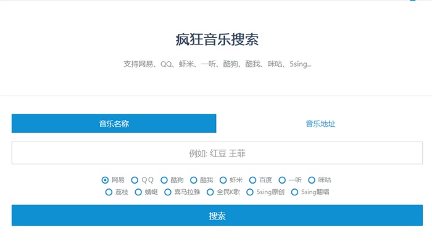Viewport: 432px width, 246px height.
Task: Select the 喜马拉雅 radio button
Action: [x=167, y=192]
